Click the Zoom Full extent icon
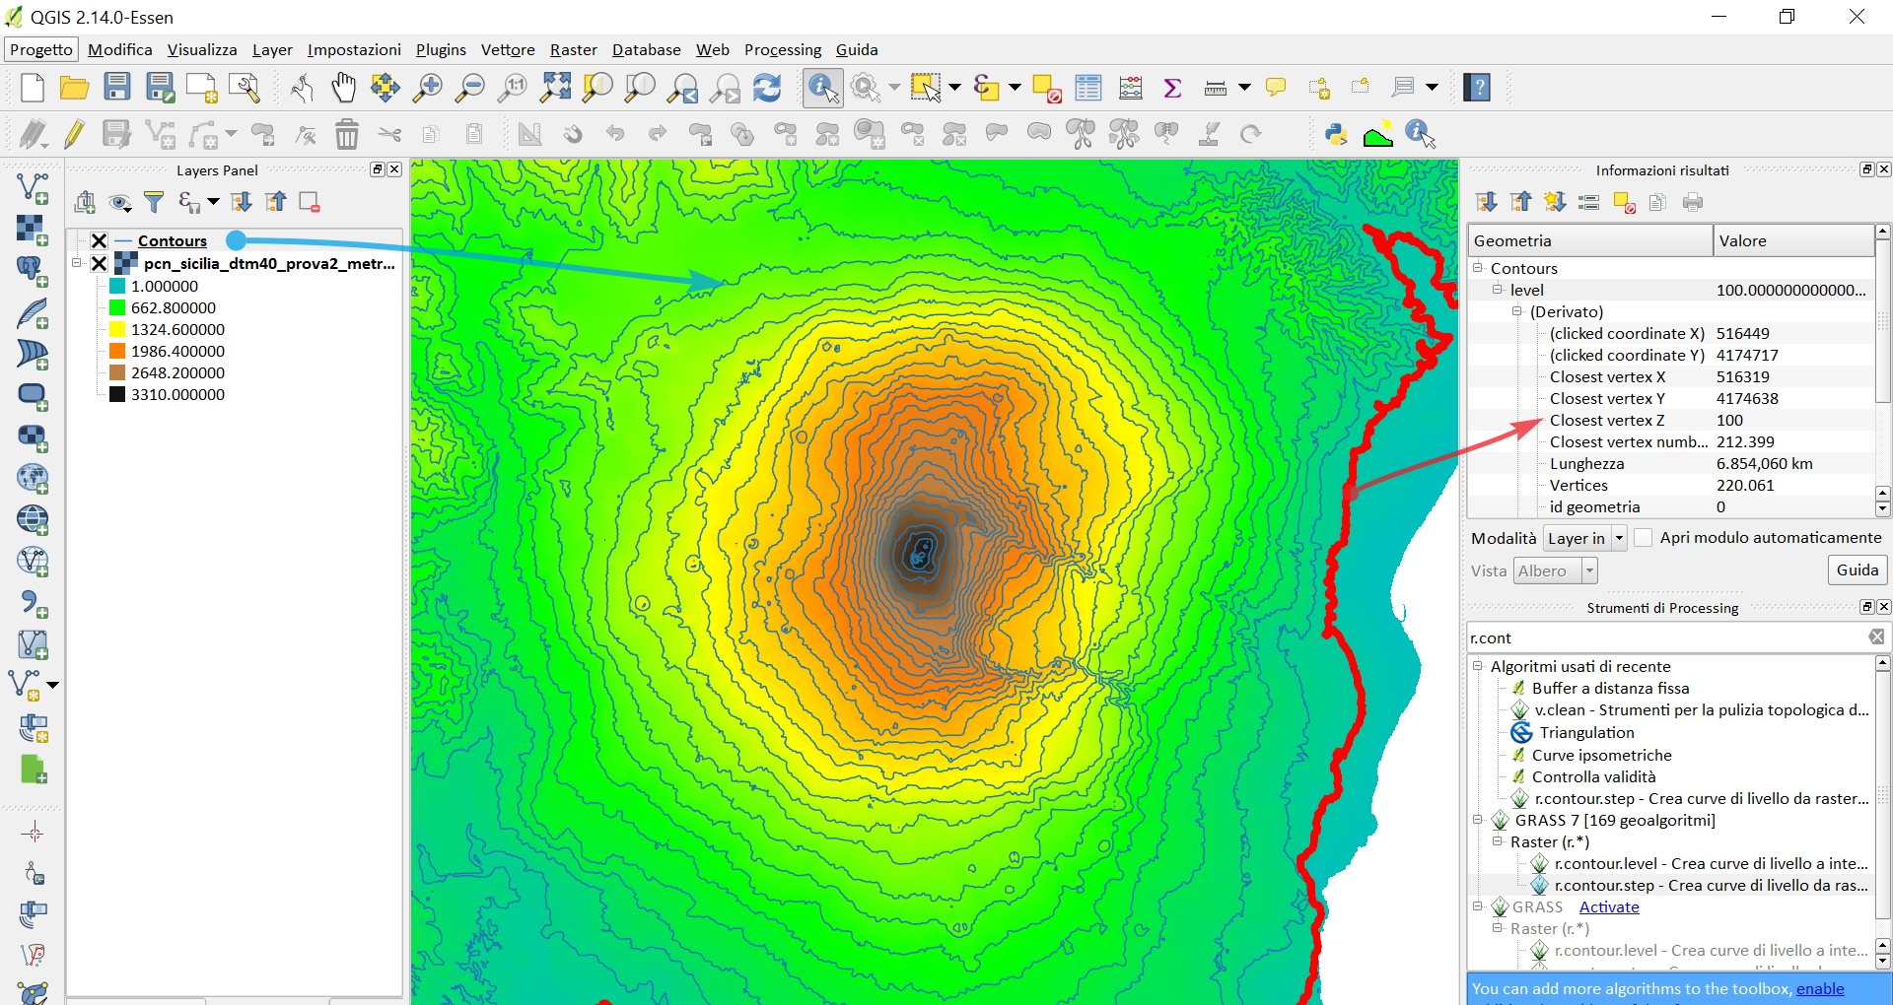 pos(555,88)
